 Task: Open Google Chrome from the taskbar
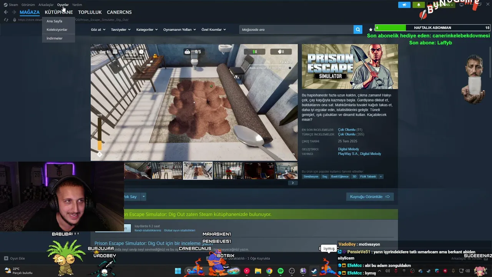[269, 271]
